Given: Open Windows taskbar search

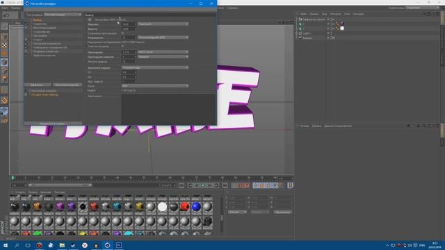Looking at the screenshot, I should [x=17, y=245].
